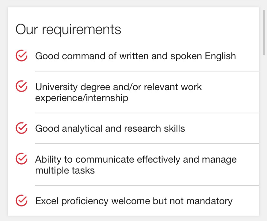The image size is (267, 221).
Task: Click the word "requirements" in the heading
Action: tap(82, 29)
